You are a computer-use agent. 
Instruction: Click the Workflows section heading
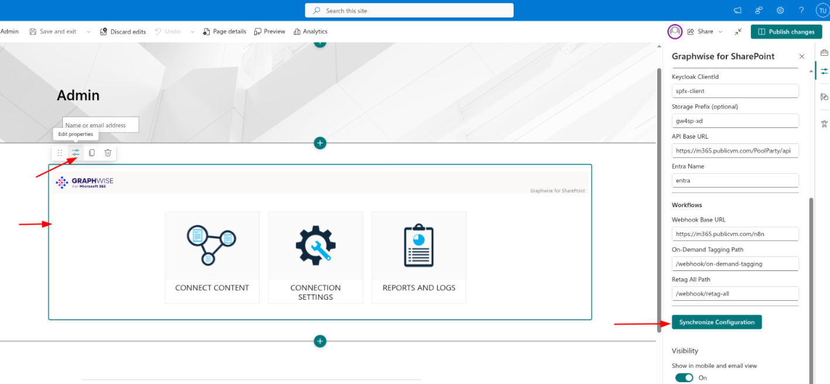coord(686,205)
